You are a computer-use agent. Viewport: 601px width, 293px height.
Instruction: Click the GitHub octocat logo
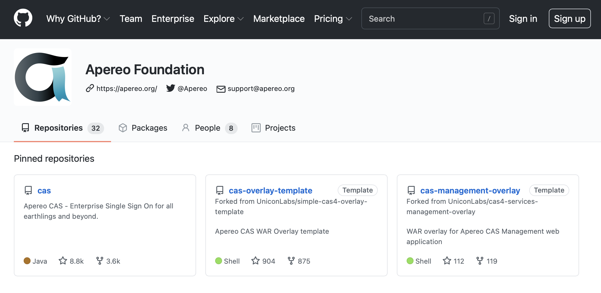(x=23, y=18)
